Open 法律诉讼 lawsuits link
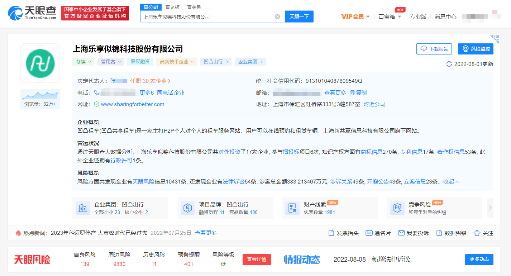 tap(234, 182)
